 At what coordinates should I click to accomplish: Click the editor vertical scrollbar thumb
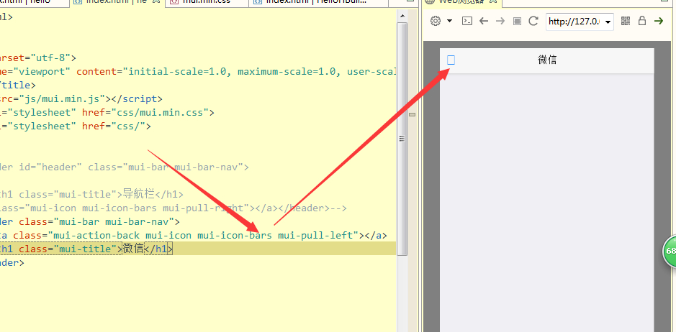[402, 139]
